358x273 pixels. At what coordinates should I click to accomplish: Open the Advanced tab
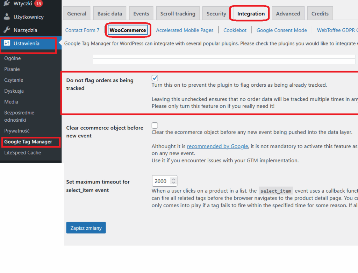(288, 14)
